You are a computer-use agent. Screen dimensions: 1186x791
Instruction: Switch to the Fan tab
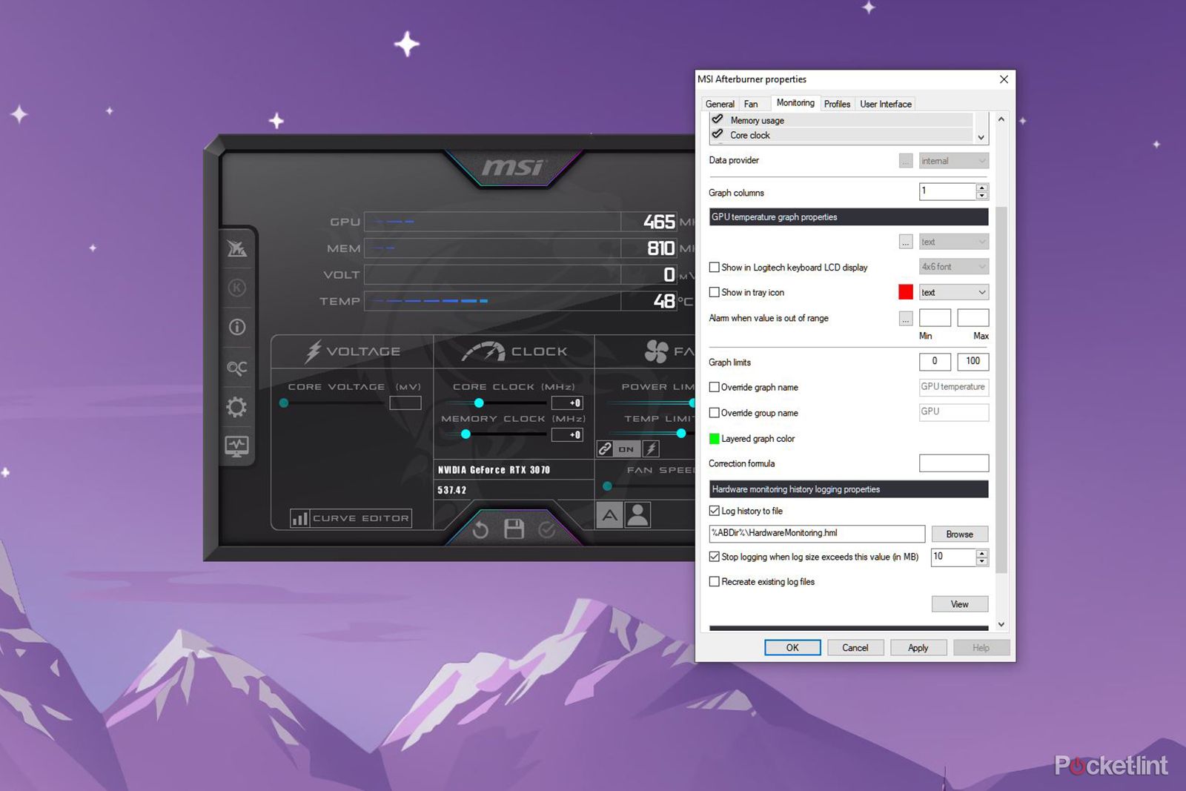coord(751,104)
